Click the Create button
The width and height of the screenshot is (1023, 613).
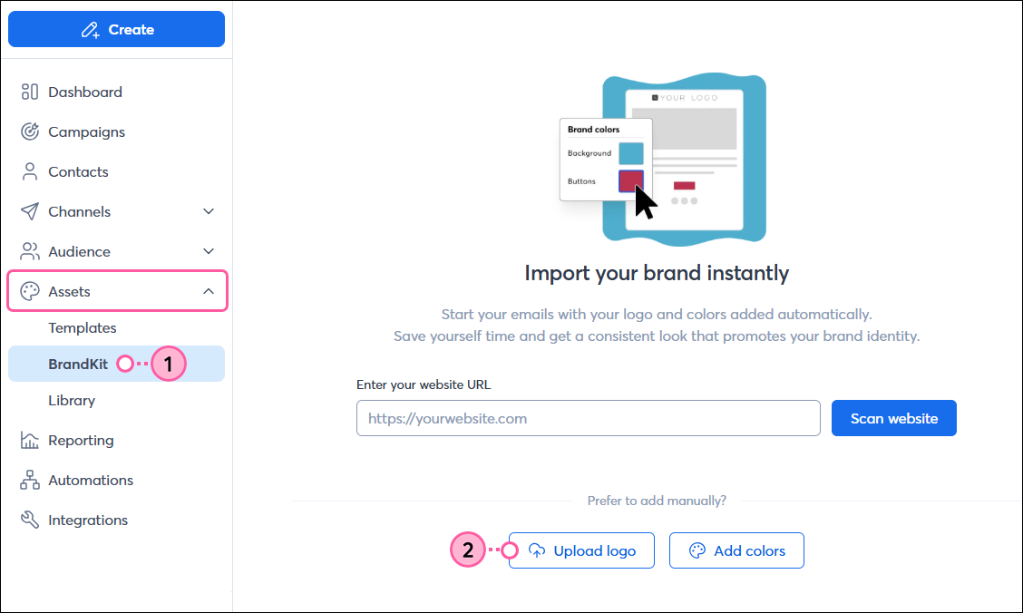click(116, 29)
